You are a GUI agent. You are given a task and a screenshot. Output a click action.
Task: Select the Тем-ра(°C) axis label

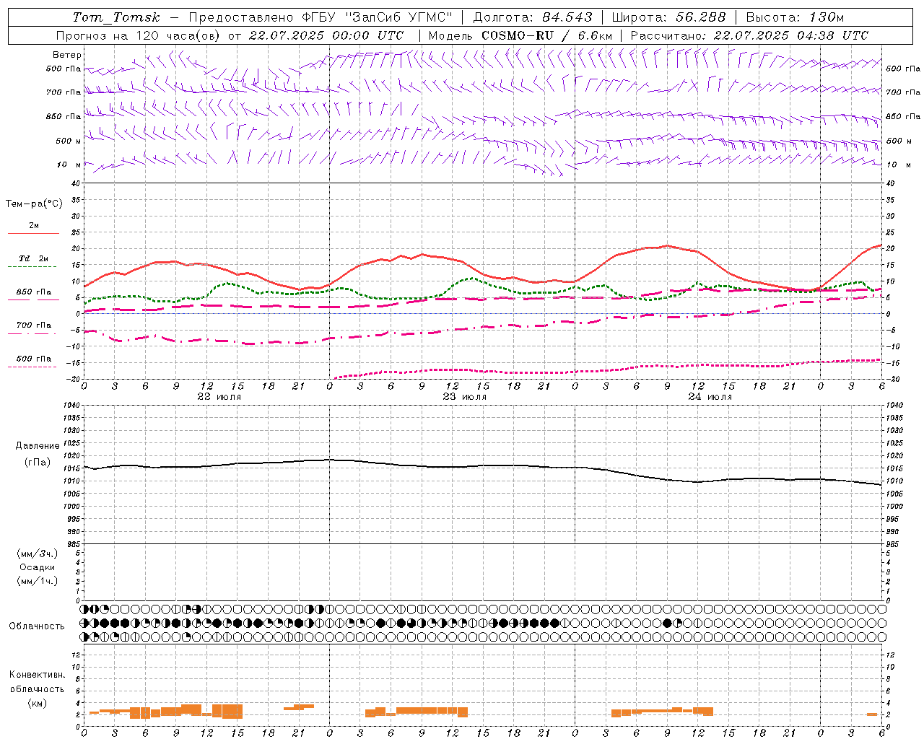tap(34, 204)
